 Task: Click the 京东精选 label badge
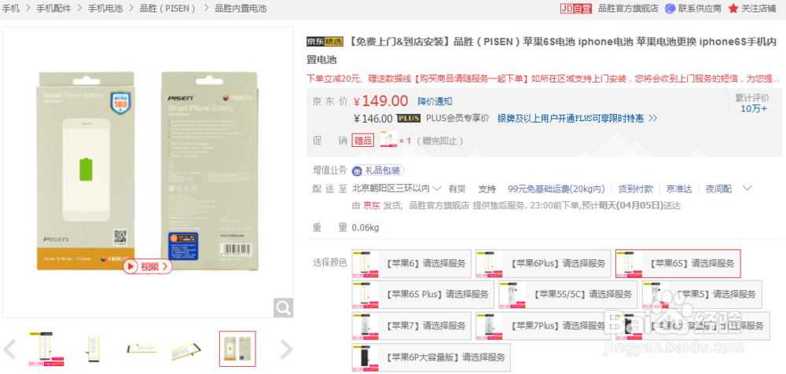click(x=325, y=42)
